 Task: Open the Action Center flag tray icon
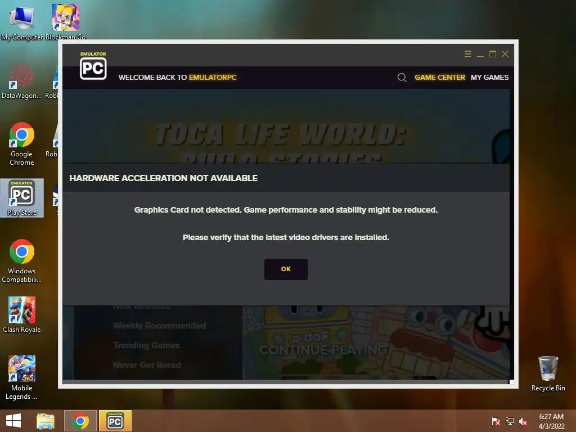[x=496, y=421]
